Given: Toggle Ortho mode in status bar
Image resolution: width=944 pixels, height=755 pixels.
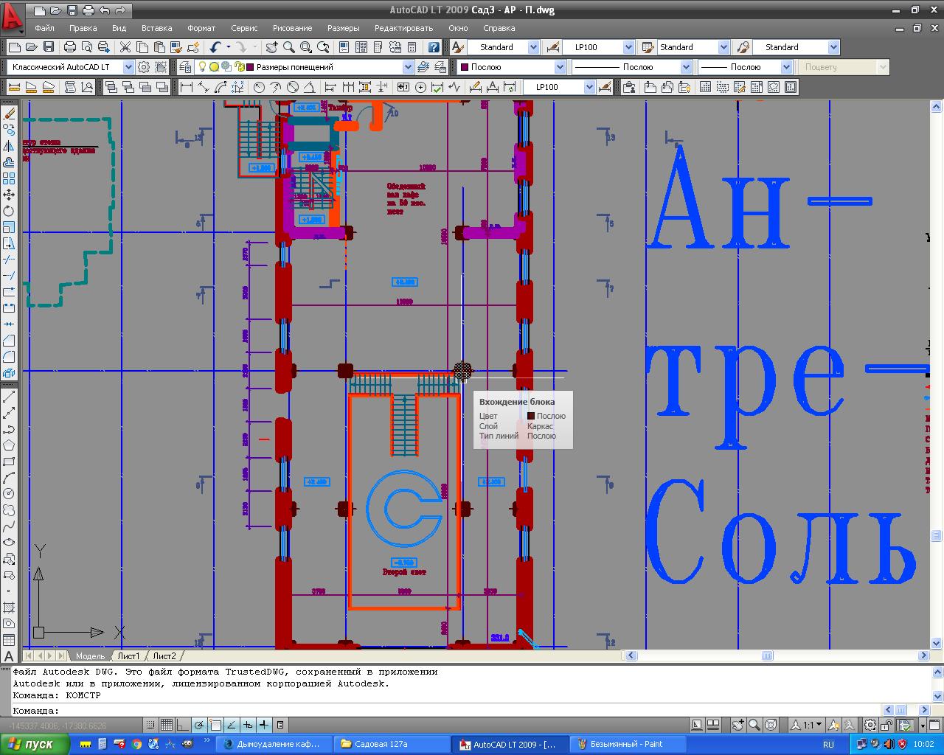Looking at the screenshot, I should click(183, 725).
